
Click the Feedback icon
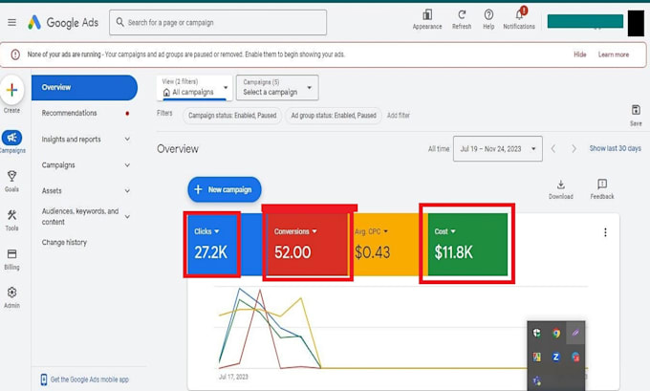pos(602,184)
